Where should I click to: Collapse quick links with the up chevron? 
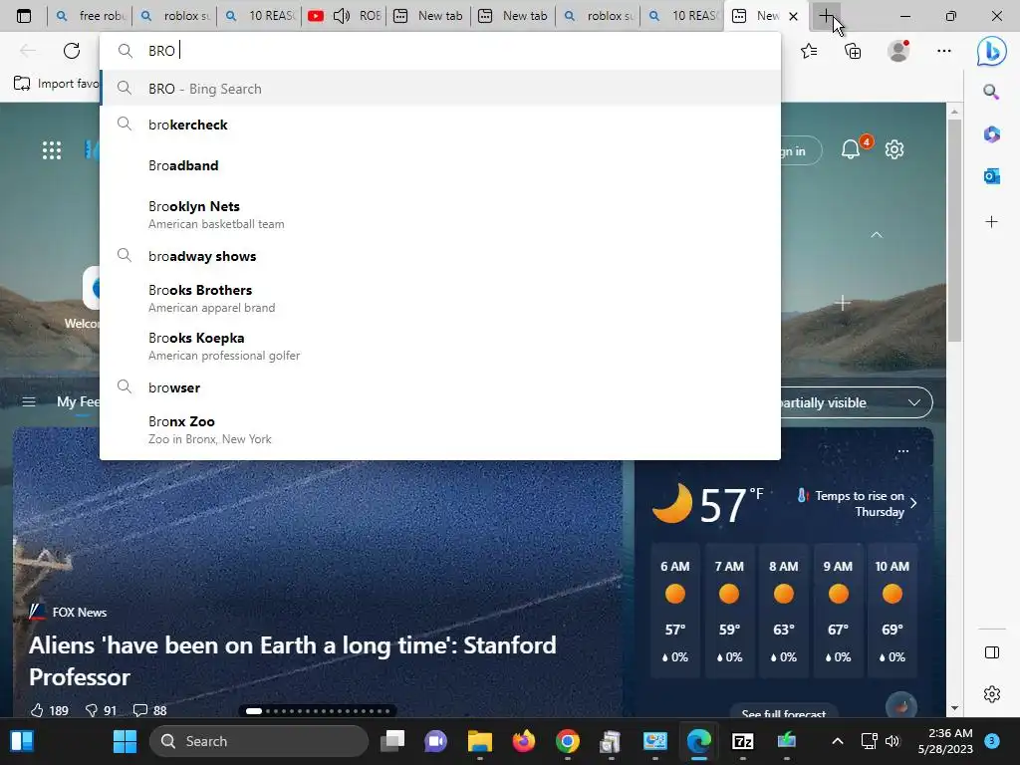click(877, 235)
